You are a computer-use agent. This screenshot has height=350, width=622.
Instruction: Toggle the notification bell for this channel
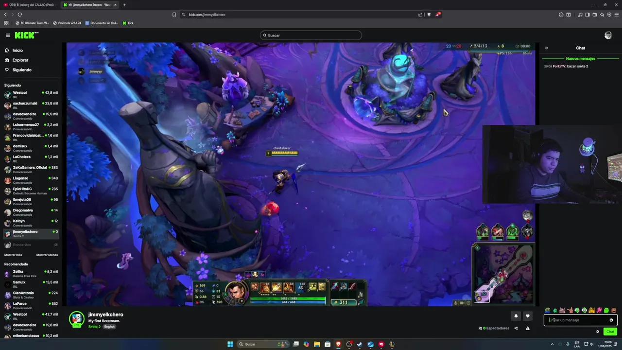(516, 316)
